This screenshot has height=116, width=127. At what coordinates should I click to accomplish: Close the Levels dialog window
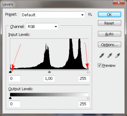pyautogui.click(x=118, y=3)
